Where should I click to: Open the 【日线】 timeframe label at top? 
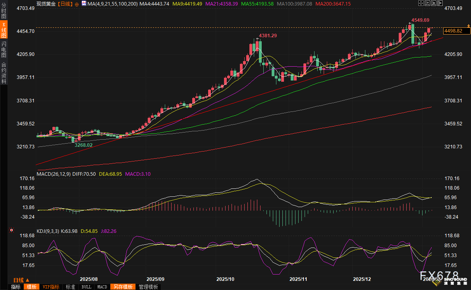click(x=65, y=4)
